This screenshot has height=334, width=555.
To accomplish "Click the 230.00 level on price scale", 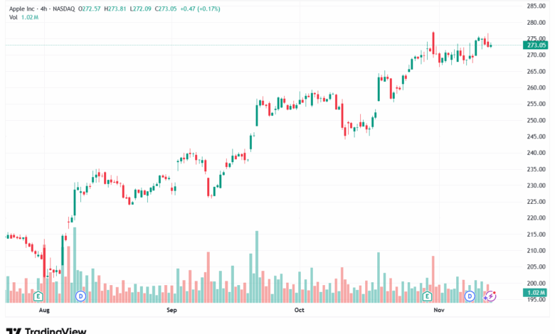I will tap(536, 185).
